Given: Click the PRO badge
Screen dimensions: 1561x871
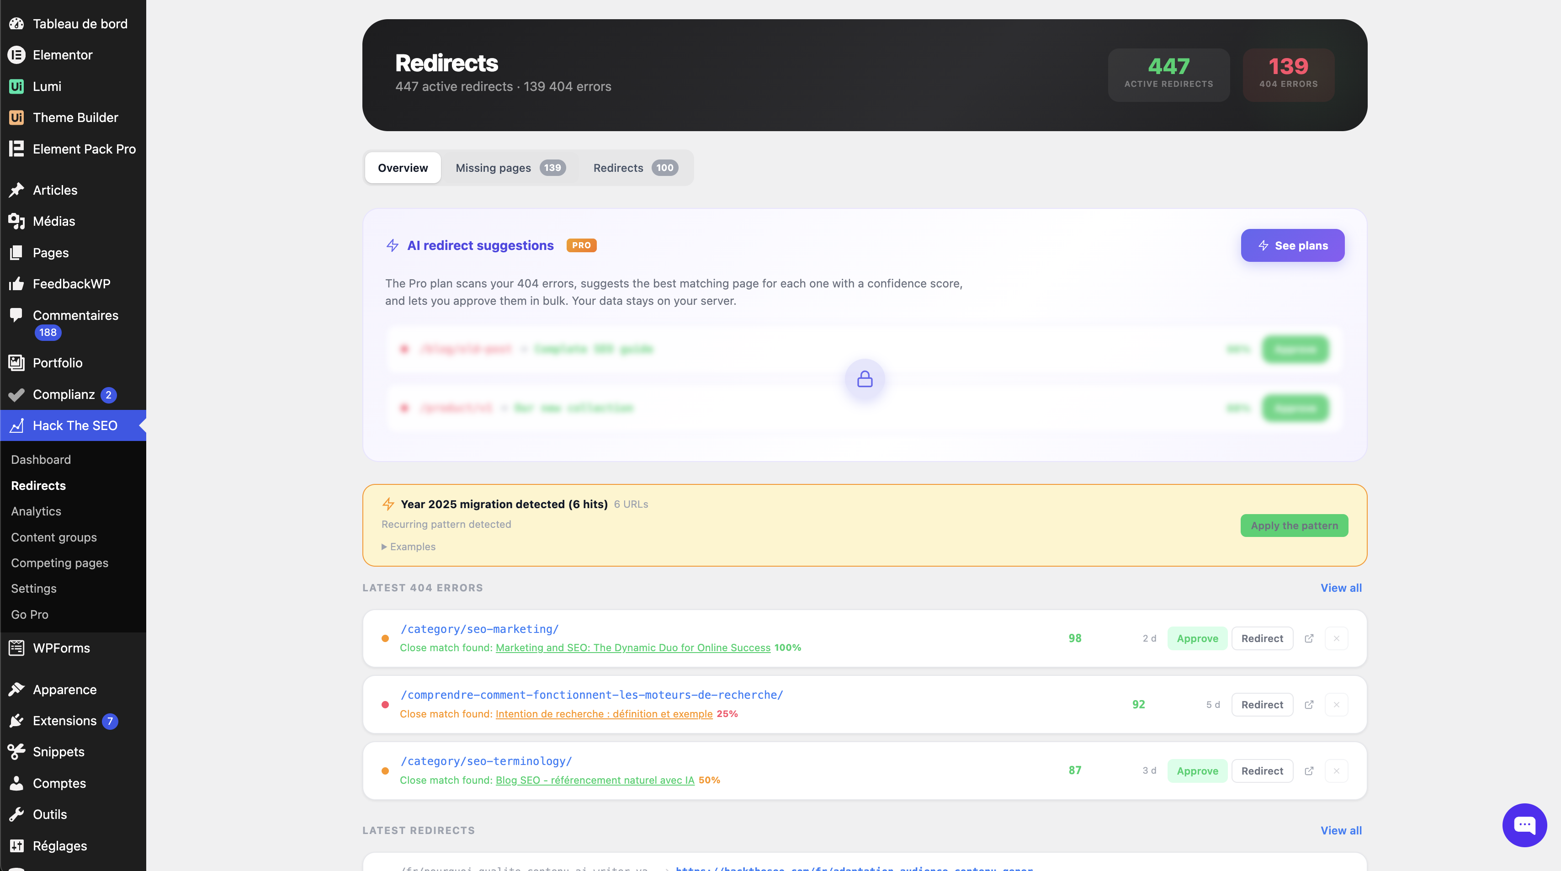Looking at the screenshot, I should pyautogui.click(x=581, y=245).
